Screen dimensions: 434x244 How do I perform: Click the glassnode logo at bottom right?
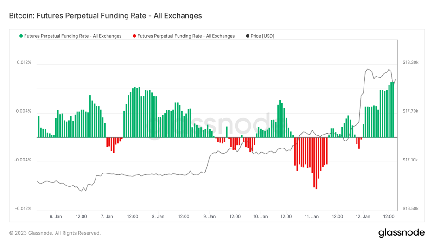pyautogui.click(x=401, y=233)
